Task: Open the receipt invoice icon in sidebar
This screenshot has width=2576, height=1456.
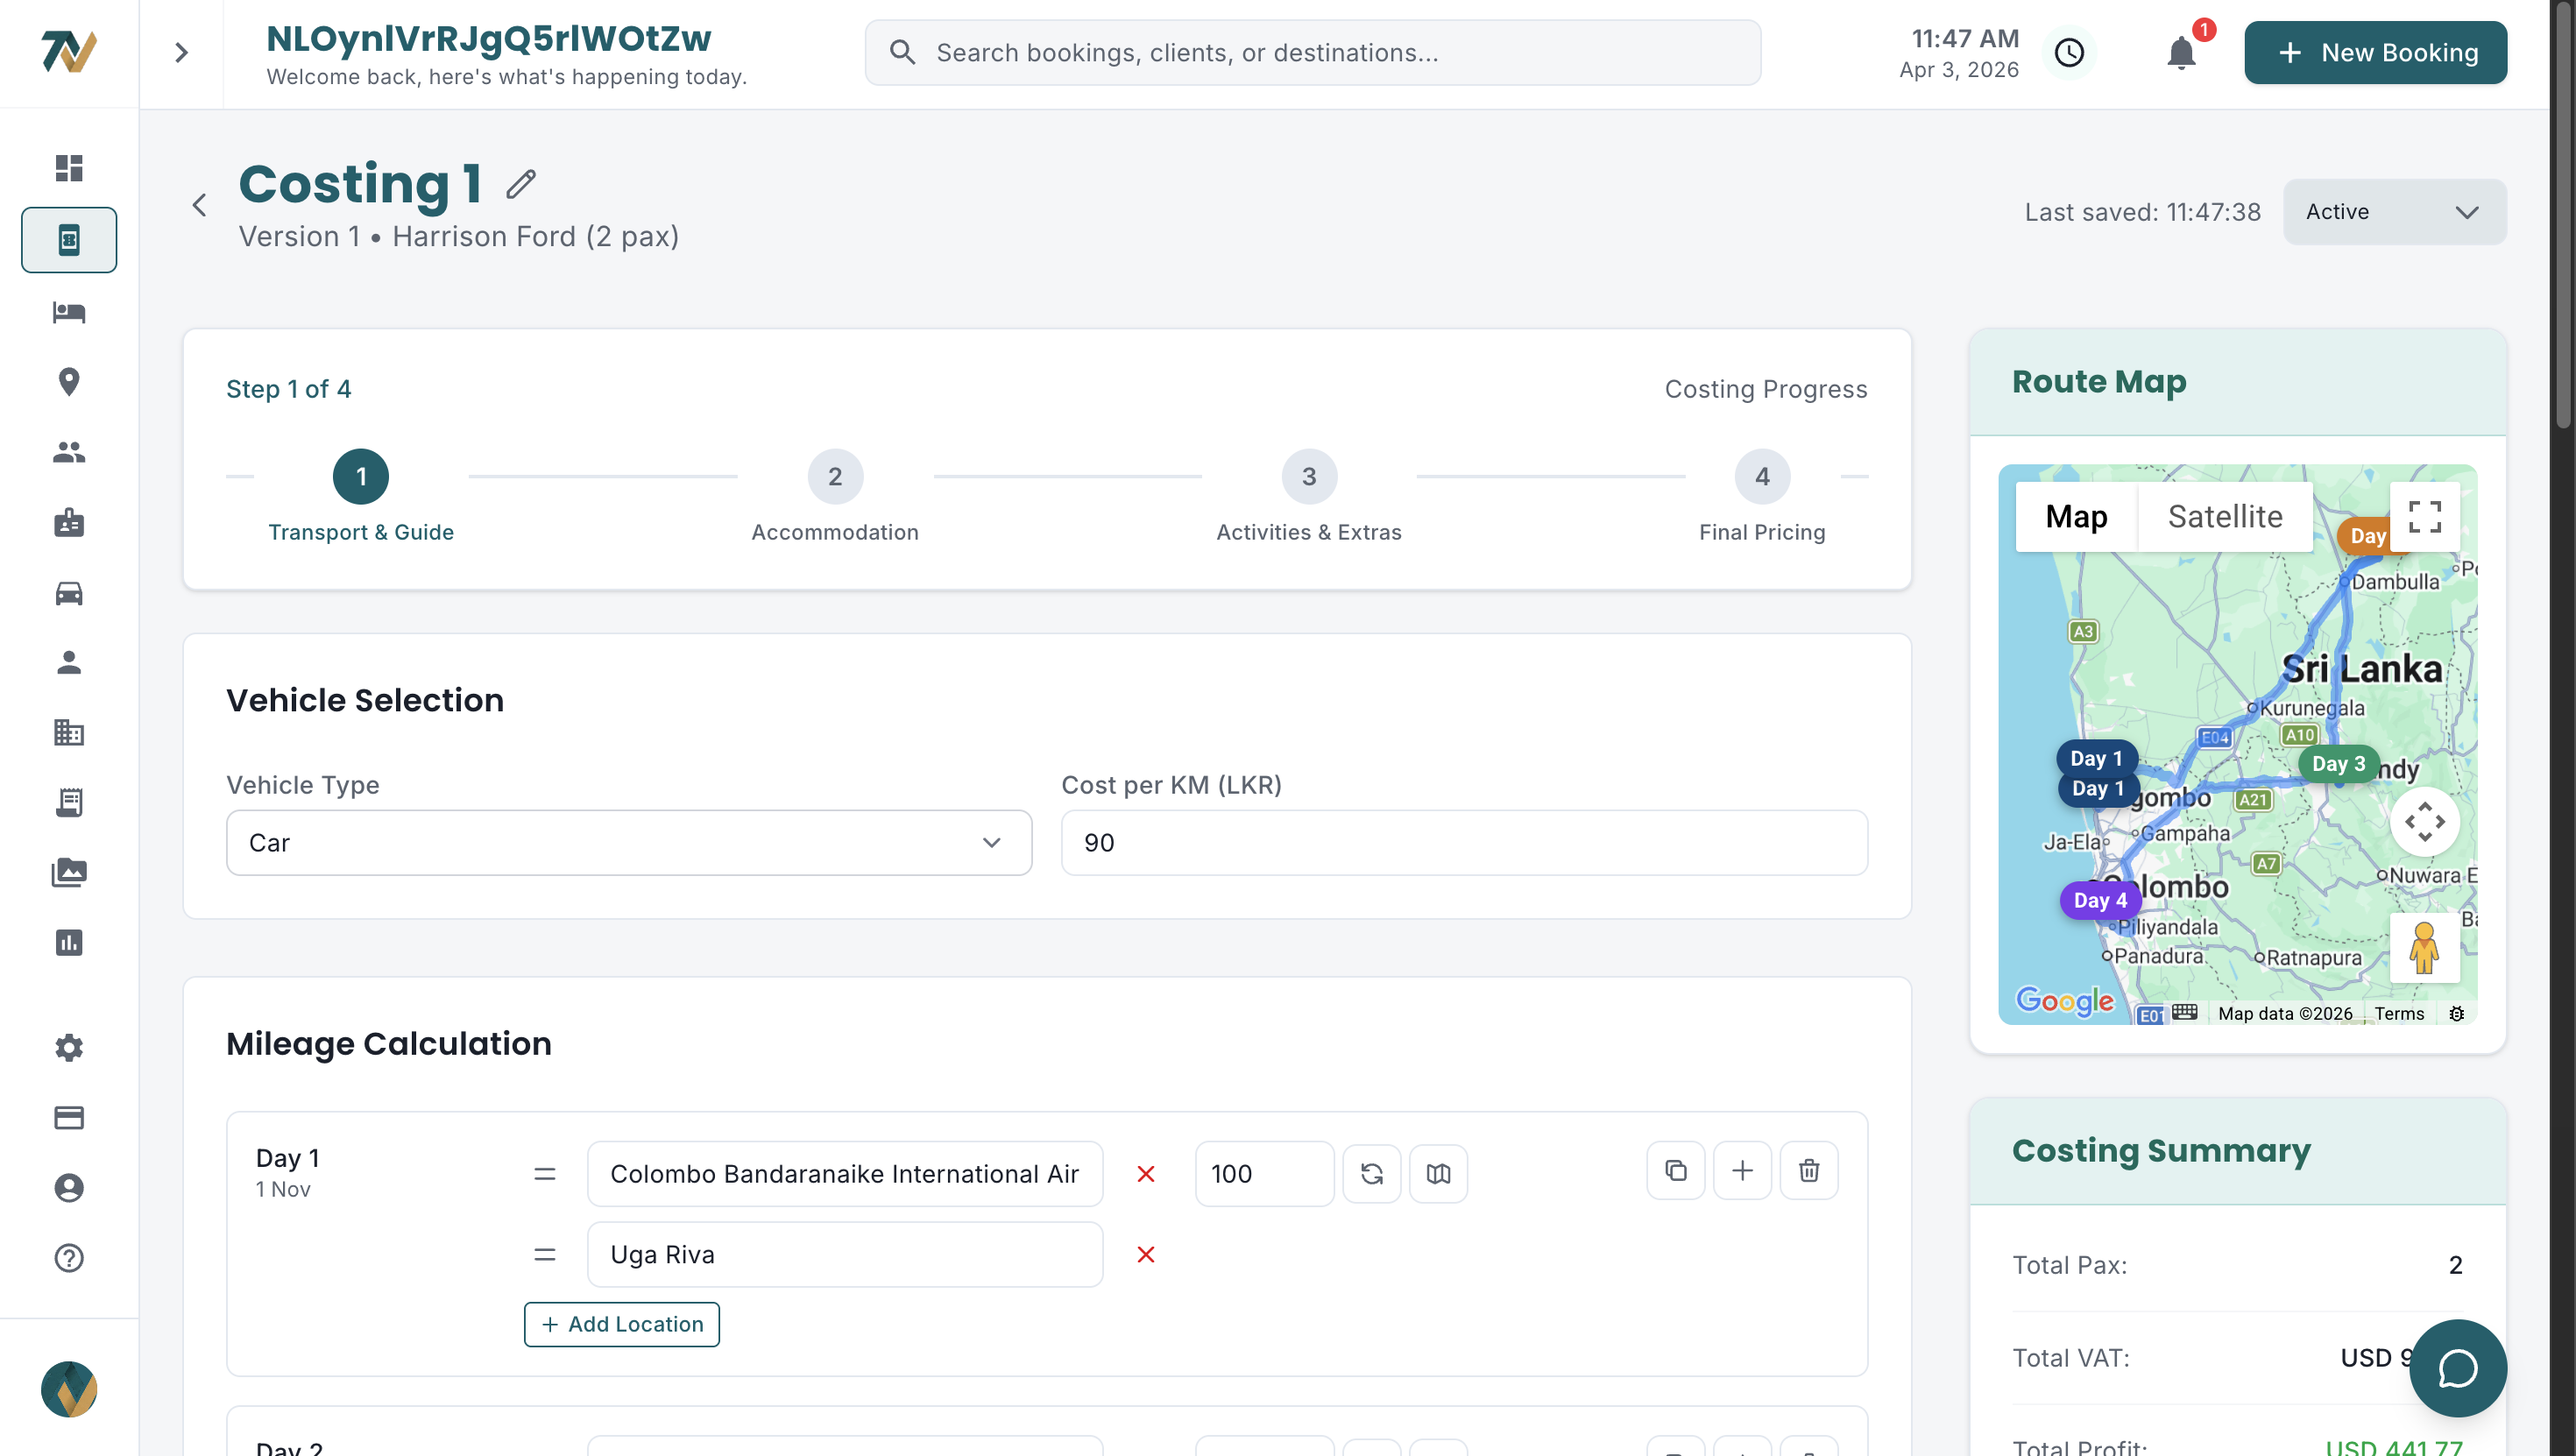Action: click(x=69, y=802)
